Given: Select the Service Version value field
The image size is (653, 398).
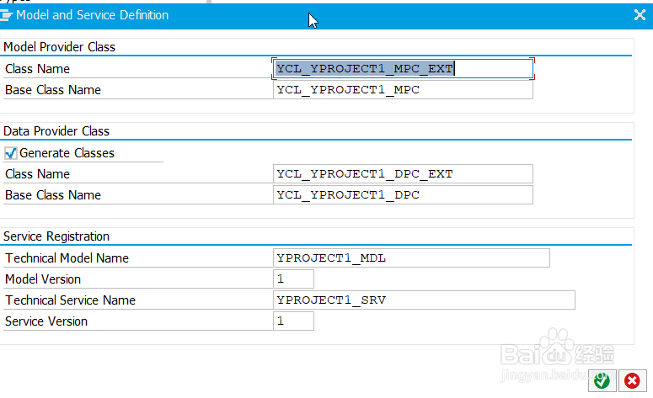Looking at the screenshot, I should point(293,321).
